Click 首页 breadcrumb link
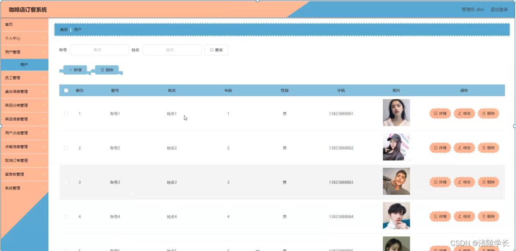 coord(64,30)
